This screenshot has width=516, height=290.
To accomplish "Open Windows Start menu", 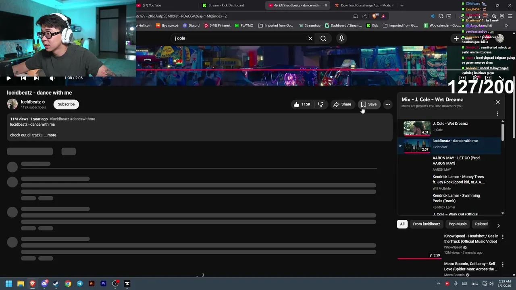I will 8,284.
